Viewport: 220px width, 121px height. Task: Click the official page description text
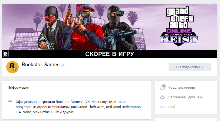(78, 107)
